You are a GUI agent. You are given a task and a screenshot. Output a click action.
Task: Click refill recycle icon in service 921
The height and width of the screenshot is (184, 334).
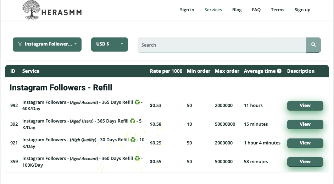click(133, 140)
